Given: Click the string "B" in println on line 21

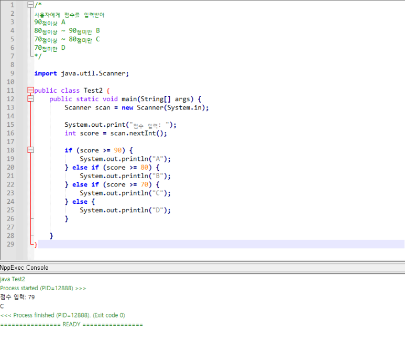Looking at the screenshot, I should [x=158, y=176].
